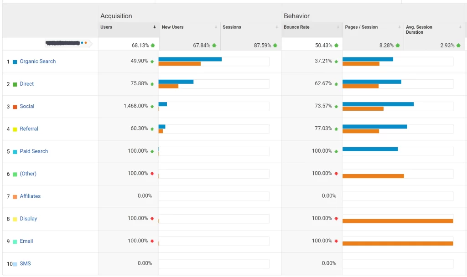
Task: Open the Paid Search channel report
Action: pos(35,151)
